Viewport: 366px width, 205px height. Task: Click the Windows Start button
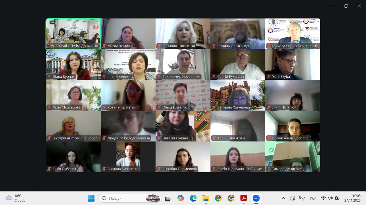click(x=91, y=198)
